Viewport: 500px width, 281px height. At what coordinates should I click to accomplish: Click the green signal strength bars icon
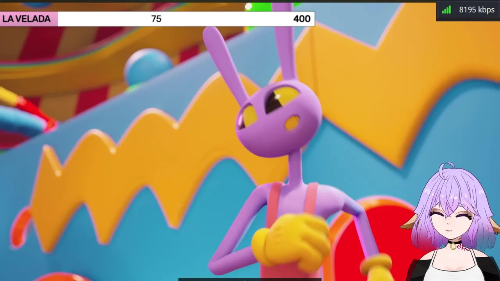(x=446, y=10)
